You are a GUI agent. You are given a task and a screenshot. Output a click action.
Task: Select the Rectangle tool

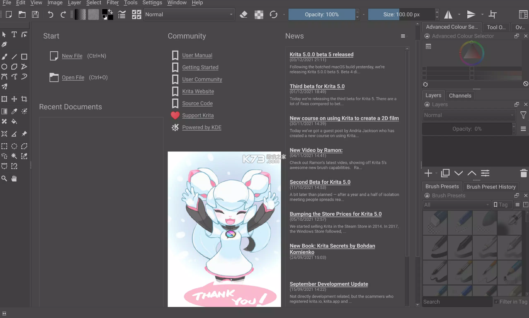pos(24,57)
